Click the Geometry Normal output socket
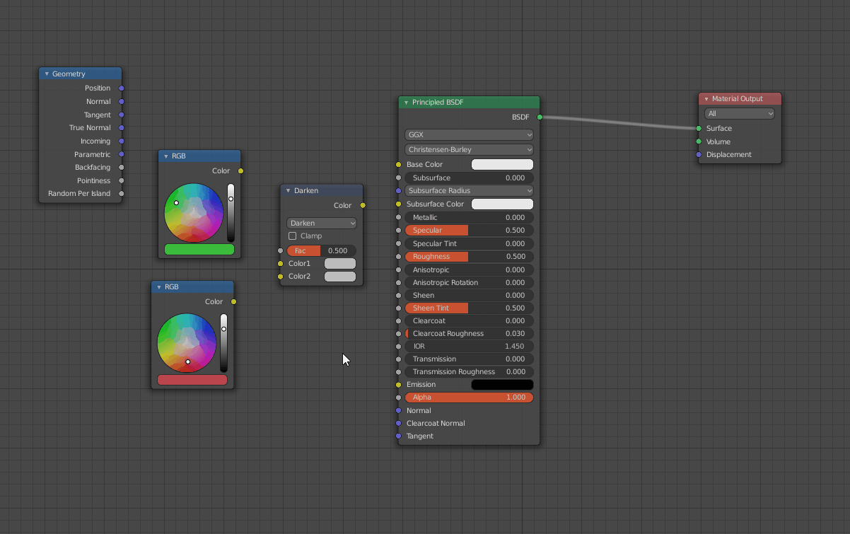The image size is (850, 534). pos(121,102)
